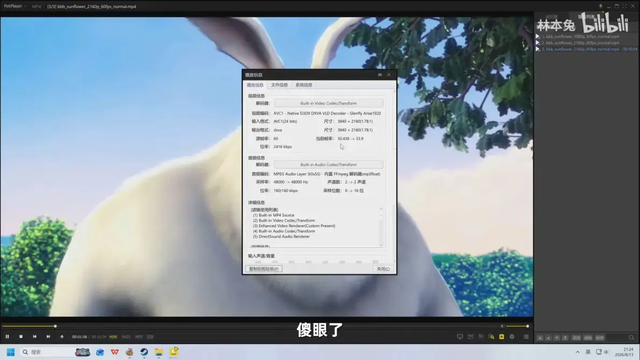This screenshot has width=640, height=360.
Task: Switch to the 系统信息 tab
Action: point(304,85)
